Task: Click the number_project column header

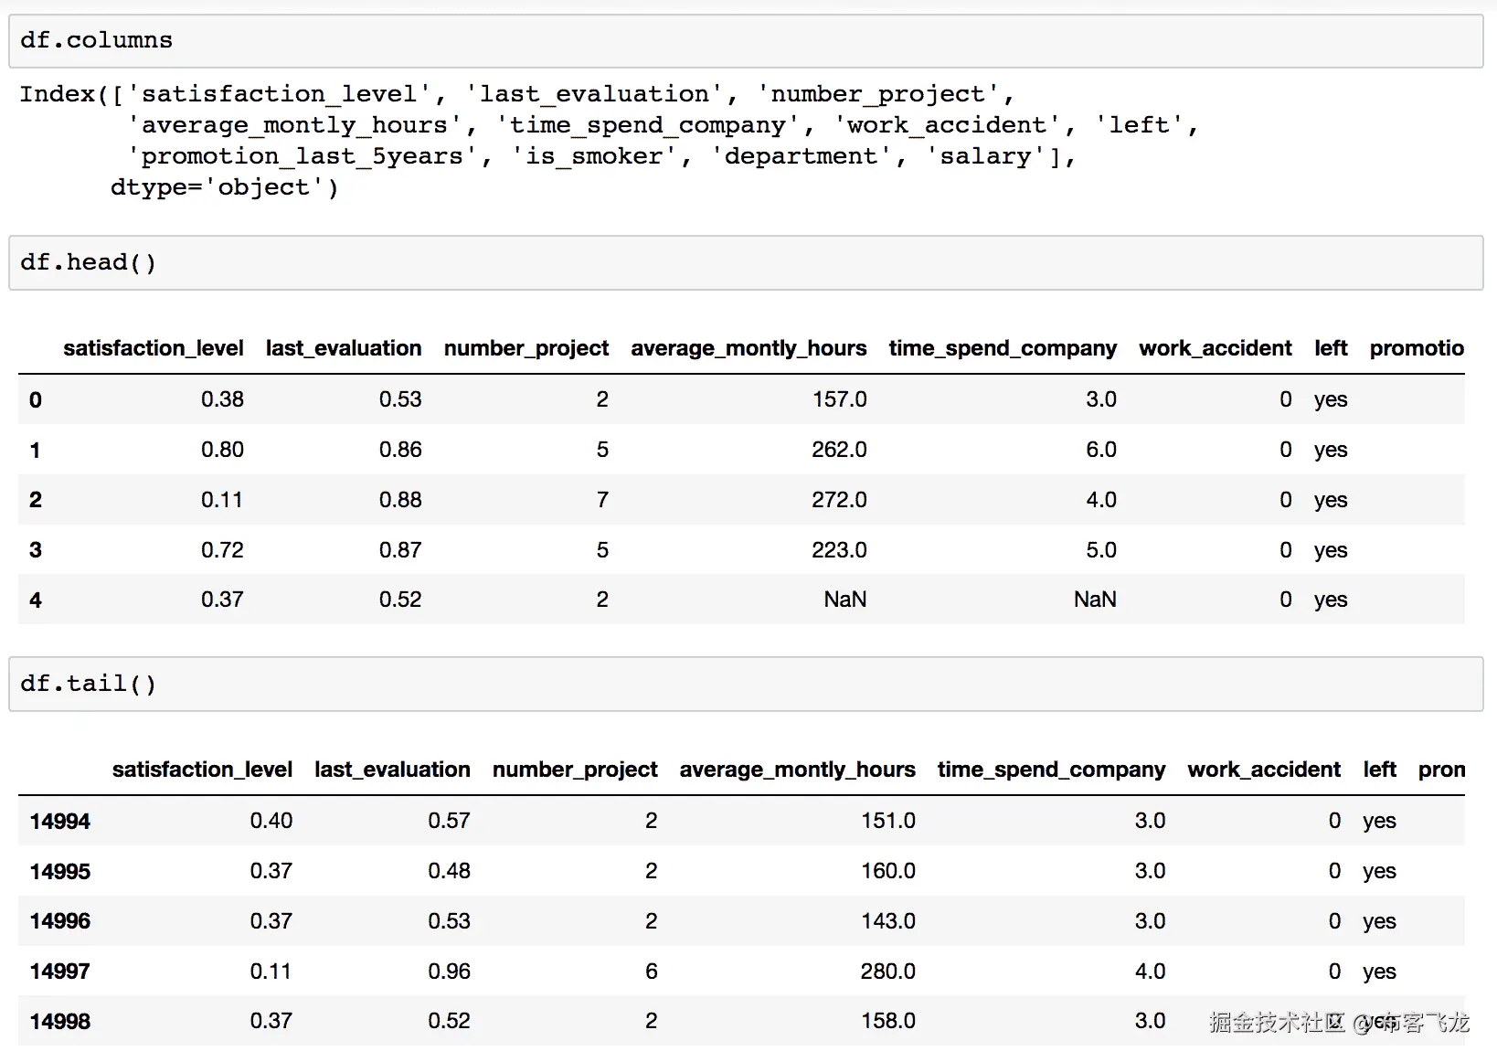Action: tap(526, 348)
